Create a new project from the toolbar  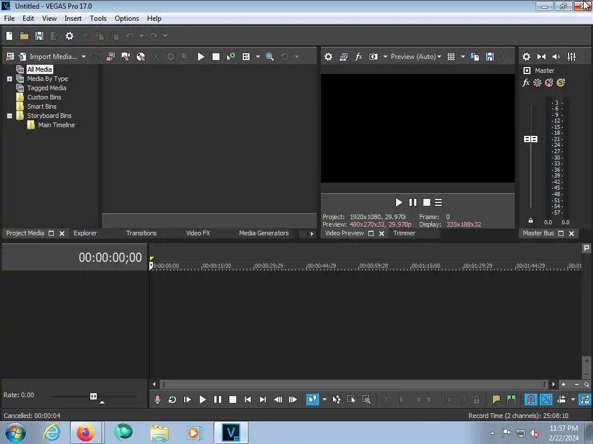(x=9, y=36)
